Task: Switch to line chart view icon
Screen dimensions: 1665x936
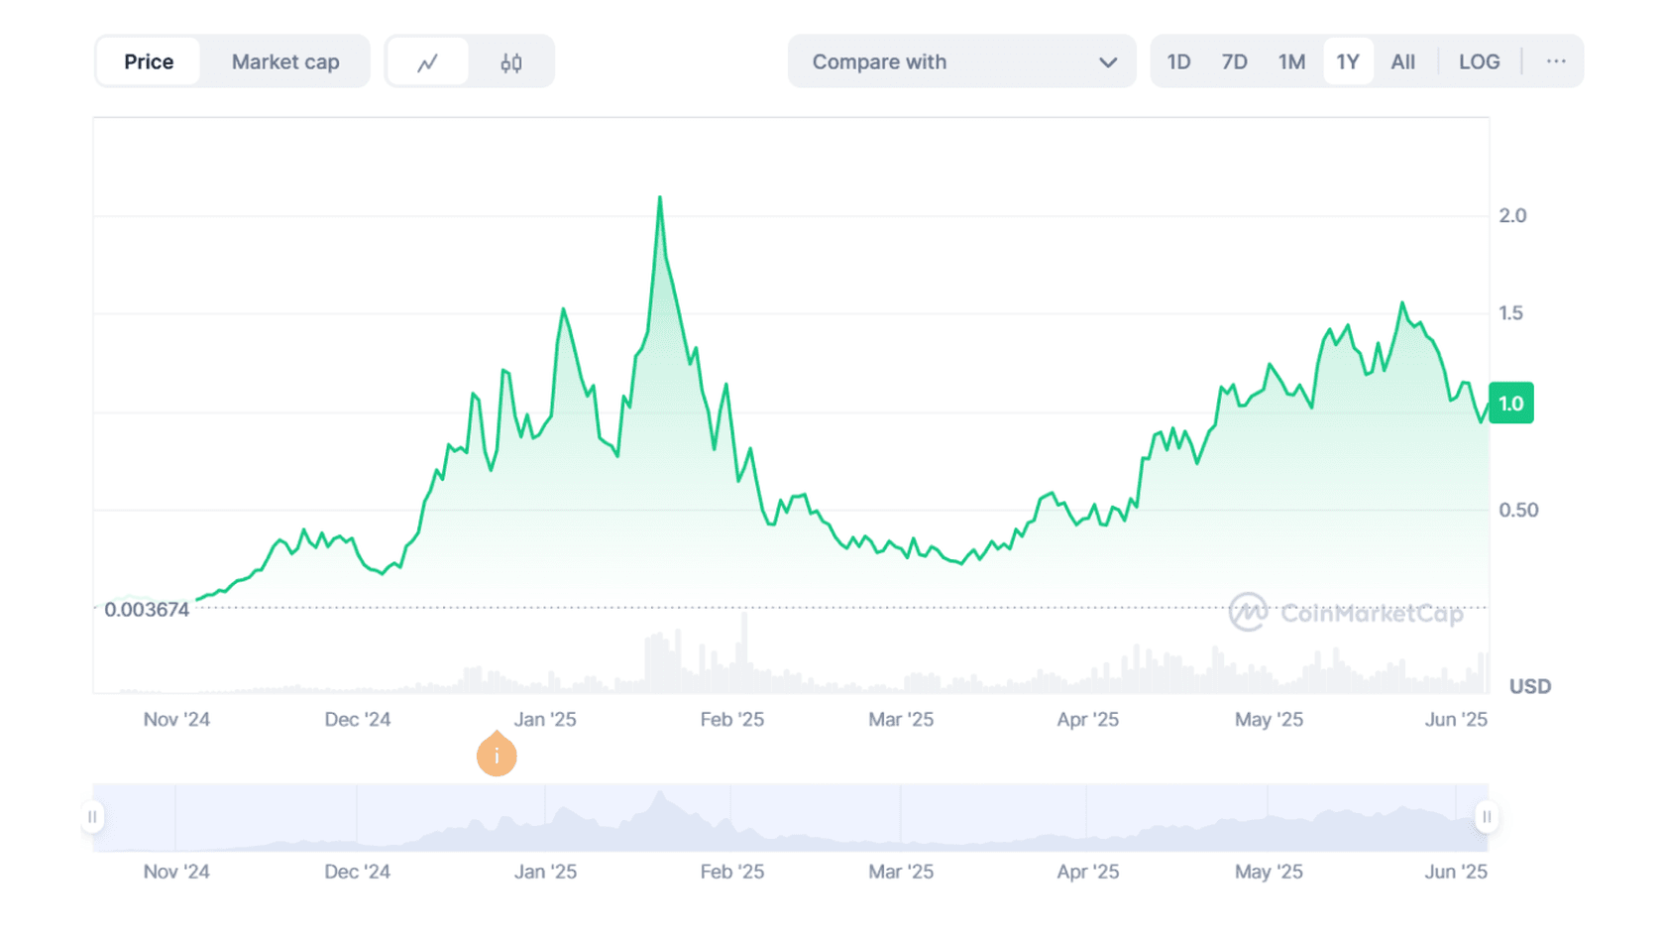Action: tap(427, 62)
